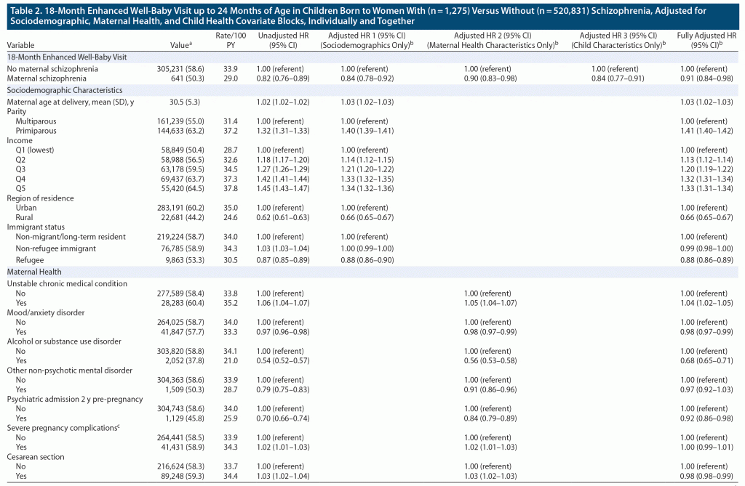This screenshot has width=745, height=486.
Task: Click the 'Unadjusted HR (95% CI)' column header
Action: pyautogui.click(x=282, y=40)
